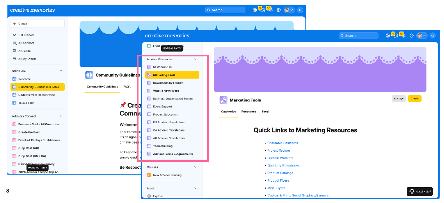Viewport: 444px width, 203px height.
Task: Switch to the FAQ's tab in back window
Action: click(128, 87)
